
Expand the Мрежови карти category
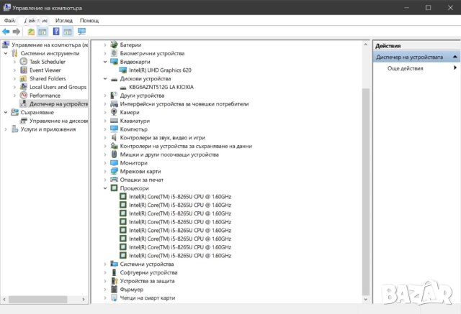[x=105, y=171]
